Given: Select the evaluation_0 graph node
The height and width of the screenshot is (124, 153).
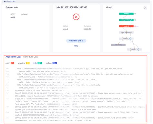Looking at the screenshot, I should (x=118, y=45).
